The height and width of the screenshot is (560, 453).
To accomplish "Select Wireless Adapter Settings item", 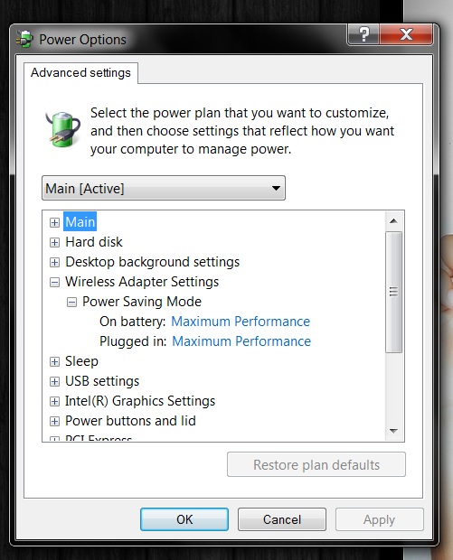I will click(x=142, y=282).
